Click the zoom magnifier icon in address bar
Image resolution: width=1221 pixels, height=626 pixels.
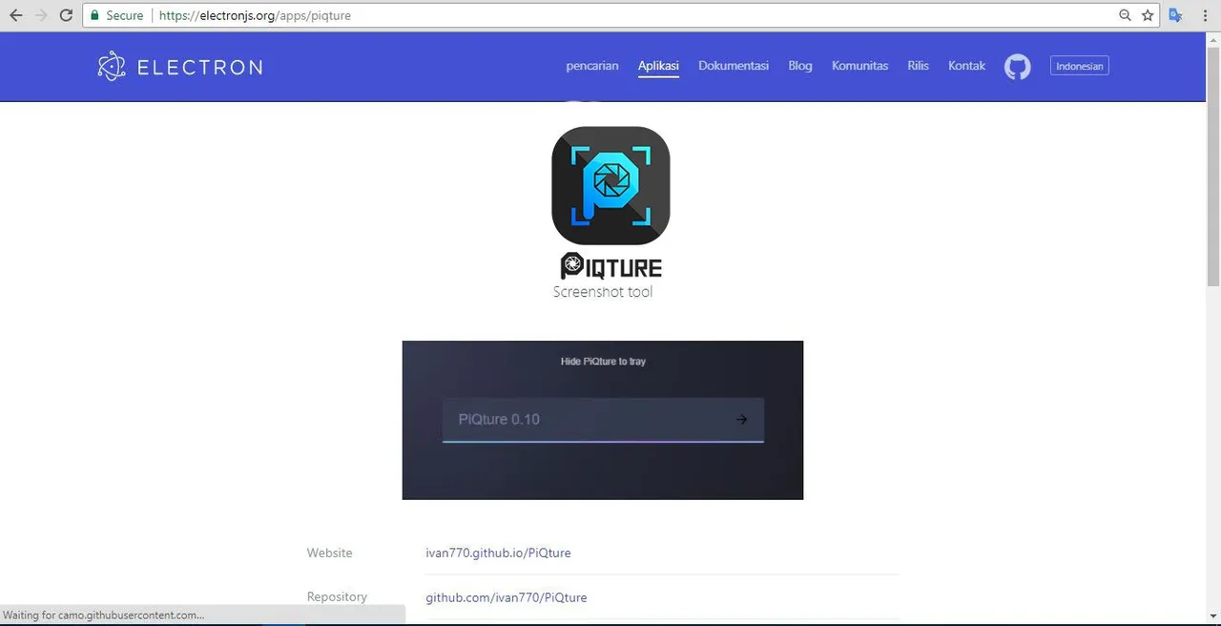[1125, 15]
